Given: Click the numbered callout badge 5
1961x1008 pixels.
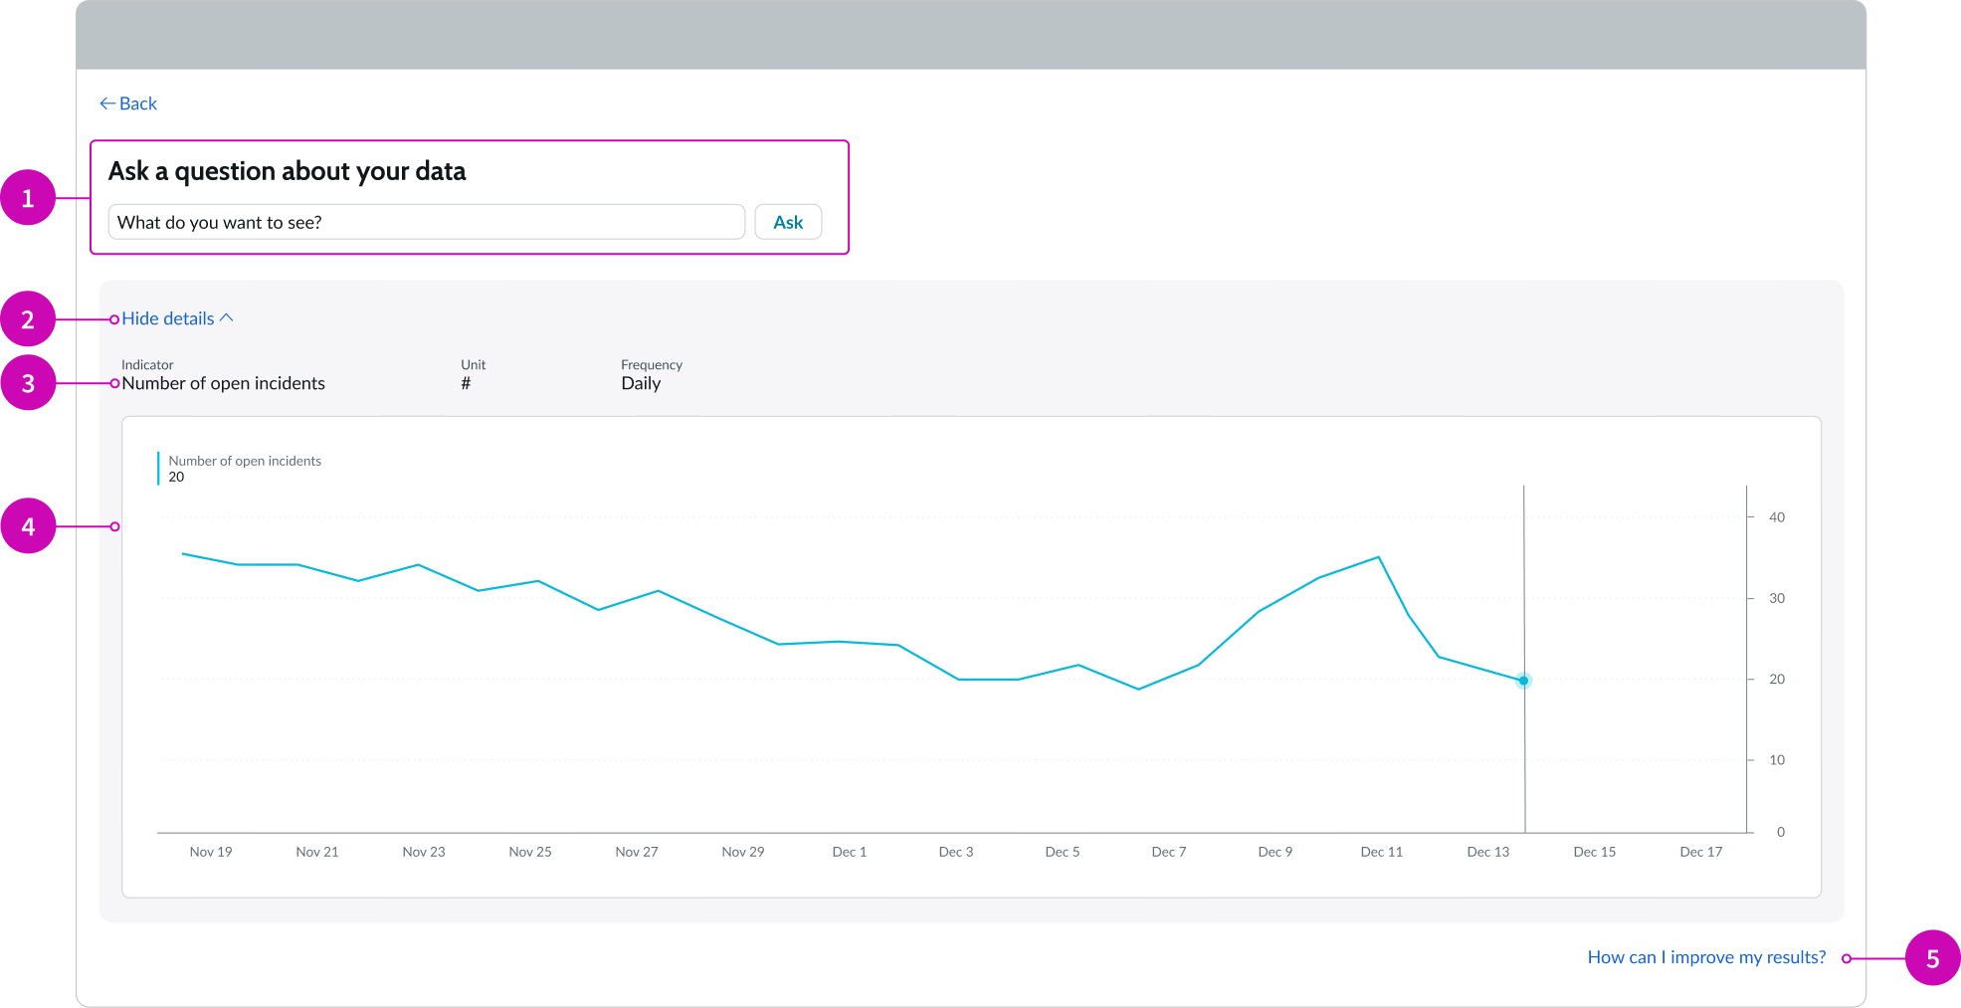Looking at the screenshot, I should tap(1931, 958).
